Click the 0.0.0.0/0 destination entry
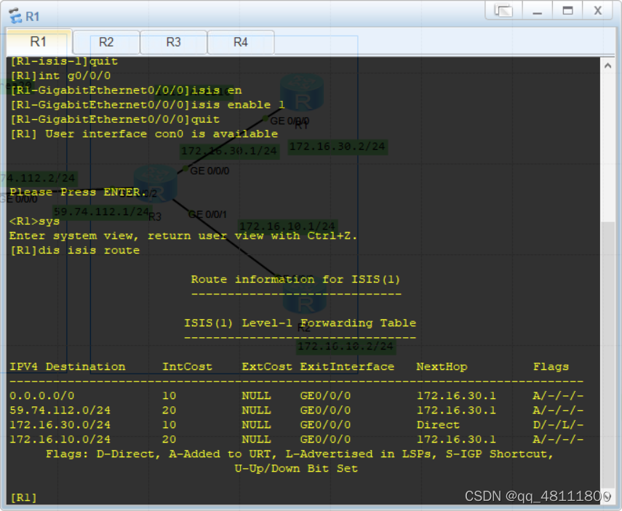 [x=42, y=395]
